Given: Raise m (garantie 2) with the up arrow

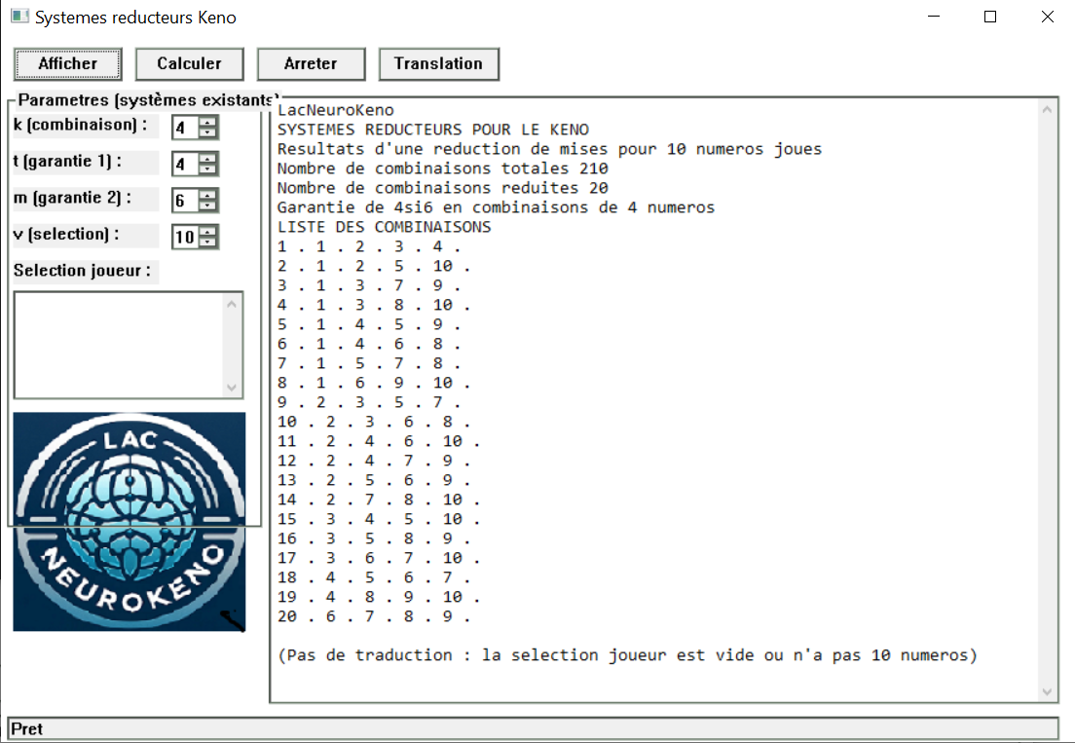Looking at the screenshot, I should (208, 195).
